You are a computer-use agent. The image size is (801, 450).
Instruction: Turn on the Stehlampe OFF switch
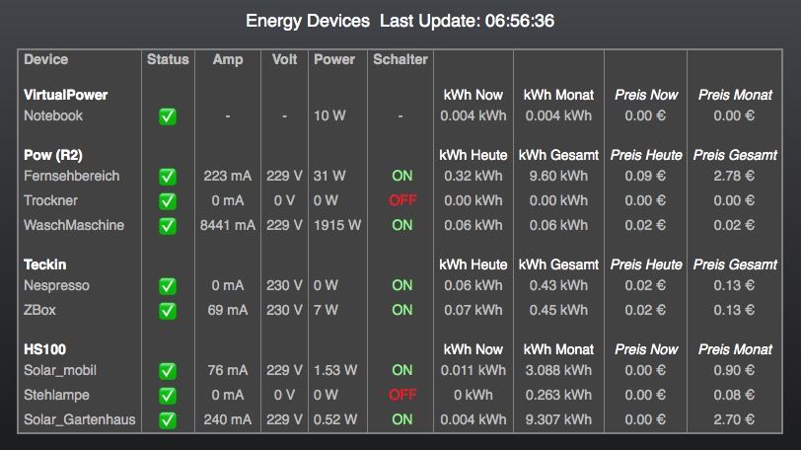(402, 395)
